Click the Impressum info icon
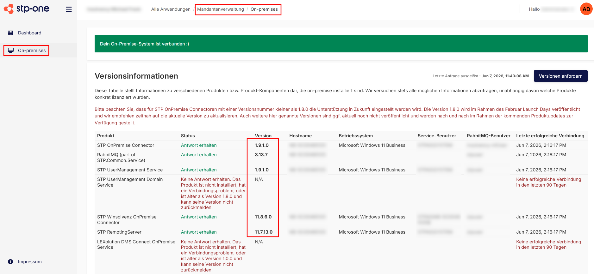 tap(10, 262)
